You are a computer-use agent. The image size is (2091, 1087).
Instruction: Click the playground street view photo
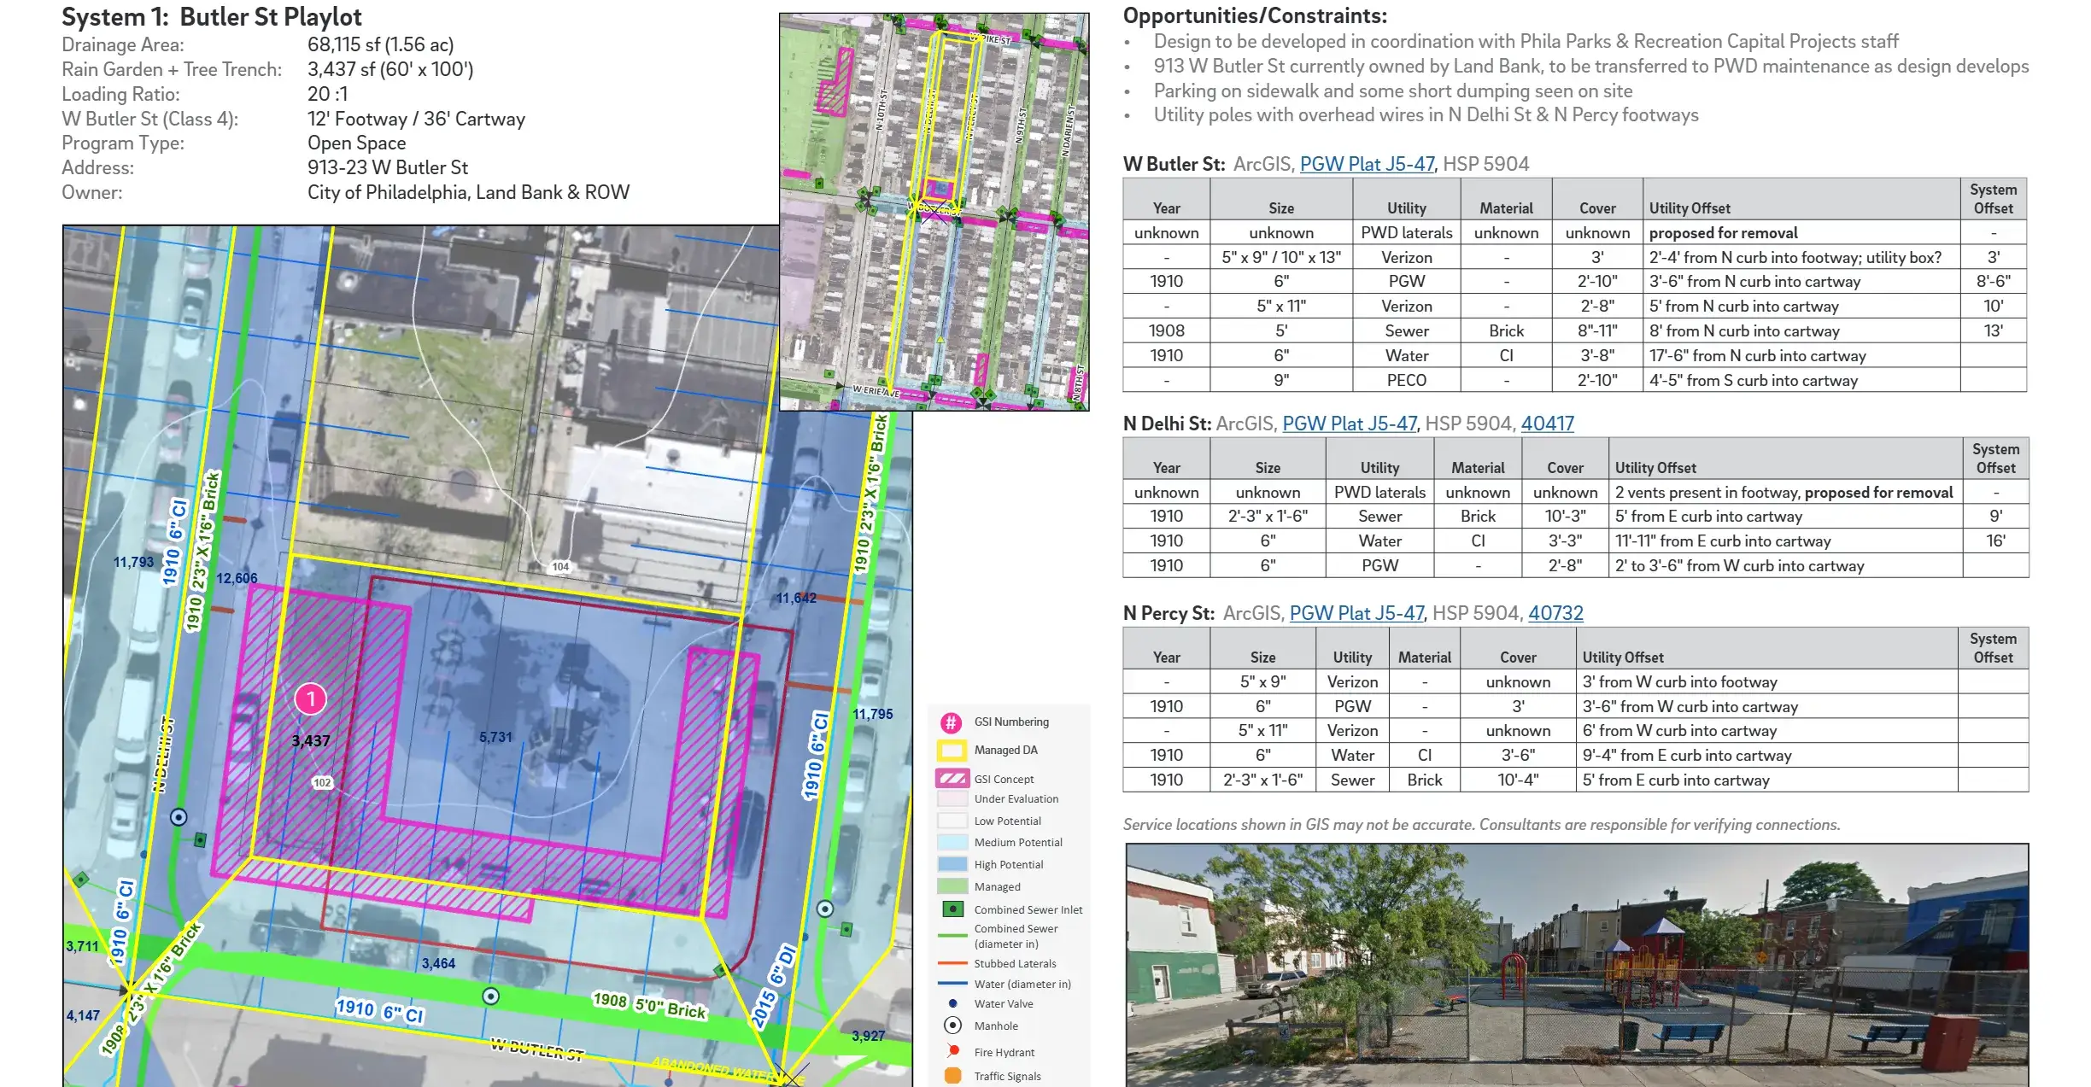(x=1576, y=965)
